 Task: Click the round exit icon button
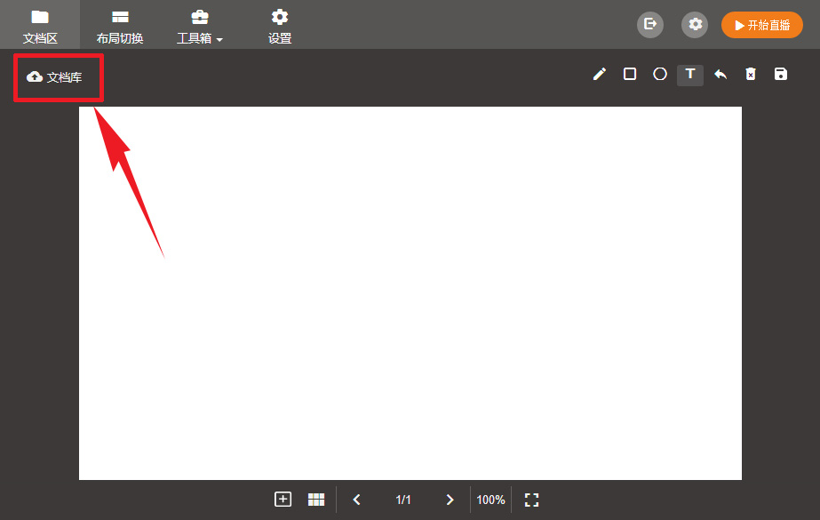pos(650,25)
